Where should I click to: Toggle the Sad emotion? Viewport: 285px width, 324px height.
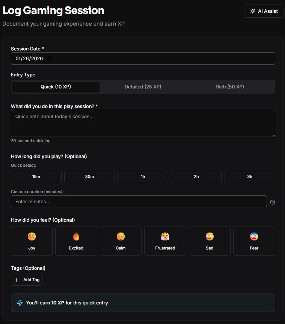click(210, 240)
